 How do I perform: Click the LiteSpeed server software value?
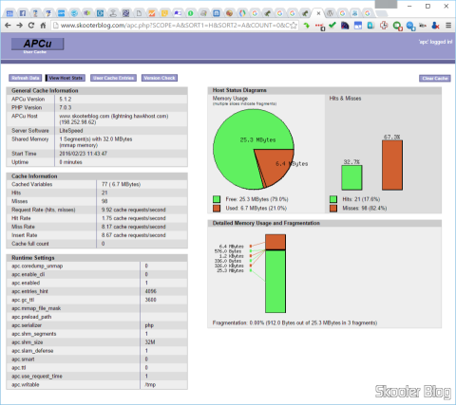tap(71, 131)
